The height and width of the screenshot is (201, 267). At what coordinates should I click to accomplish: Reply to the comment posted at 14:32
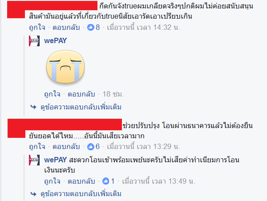tap(66, 28)
